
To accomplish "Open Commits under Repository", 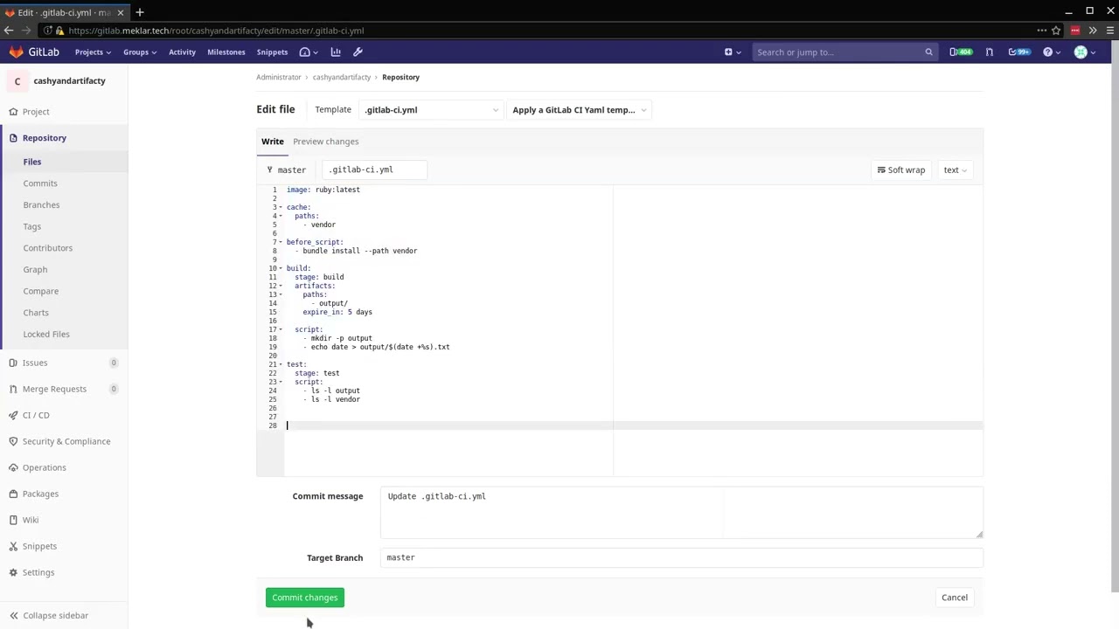I will [x=40, y=183].
